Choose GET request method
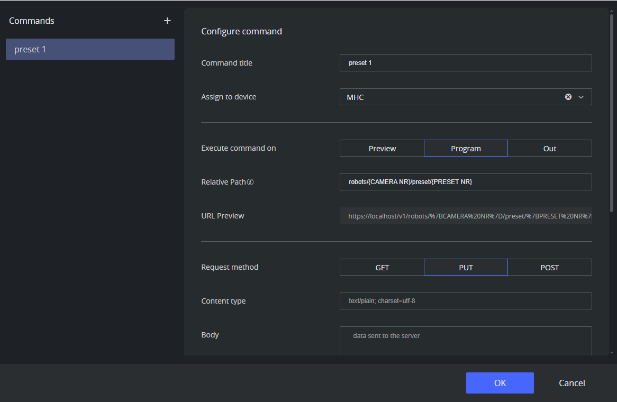The image size is (617, 402). pos(382,268)
